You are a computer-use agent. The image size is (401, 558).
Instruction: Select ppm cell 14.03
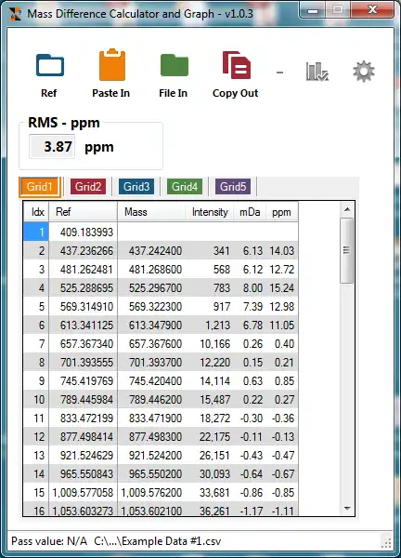[282, 250]
